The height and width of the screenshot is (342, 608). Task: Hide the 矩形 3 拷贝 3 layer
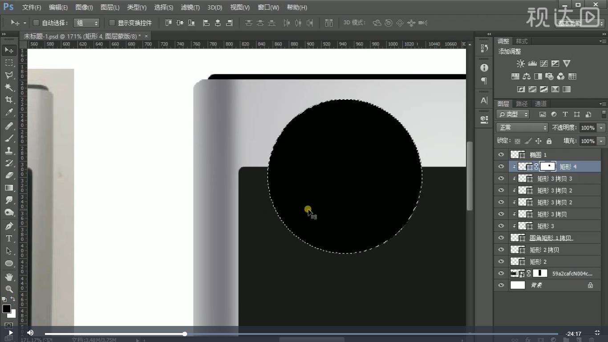coord(501,179)
